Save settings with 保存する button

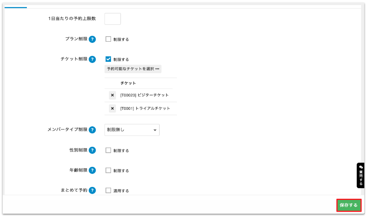point(348,205)
